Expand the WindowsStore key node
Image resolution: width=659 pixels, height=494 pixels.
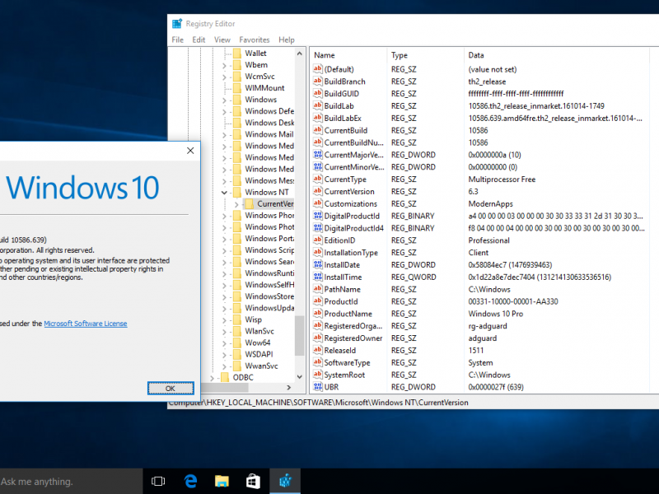(x=224, y=296)
